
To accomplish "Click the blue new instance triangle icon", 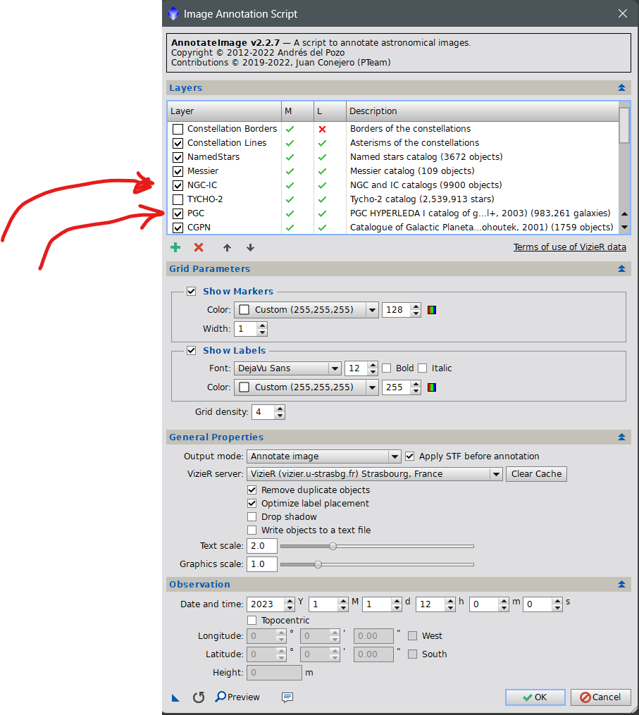I will pos(175,697).
